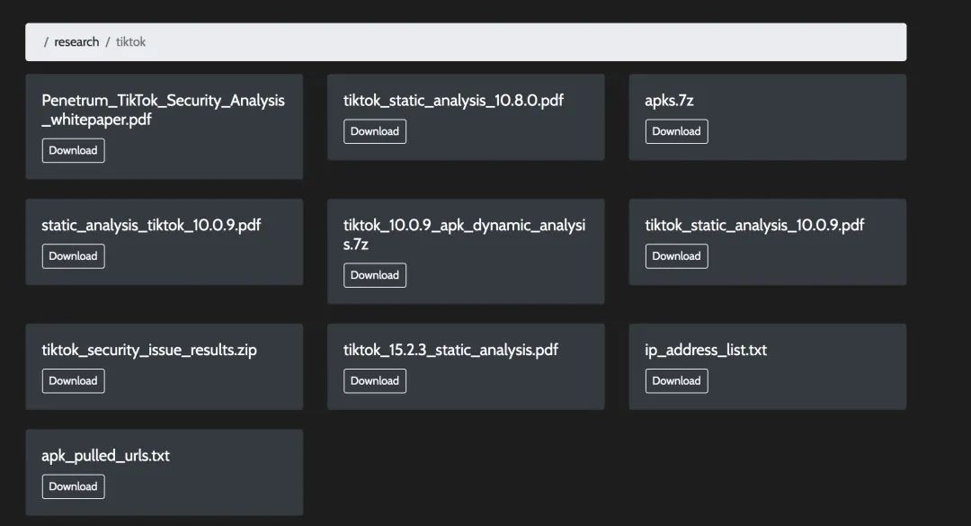Download tiktok_static_analysis_10.8.0.pdf

pos(375,131)
